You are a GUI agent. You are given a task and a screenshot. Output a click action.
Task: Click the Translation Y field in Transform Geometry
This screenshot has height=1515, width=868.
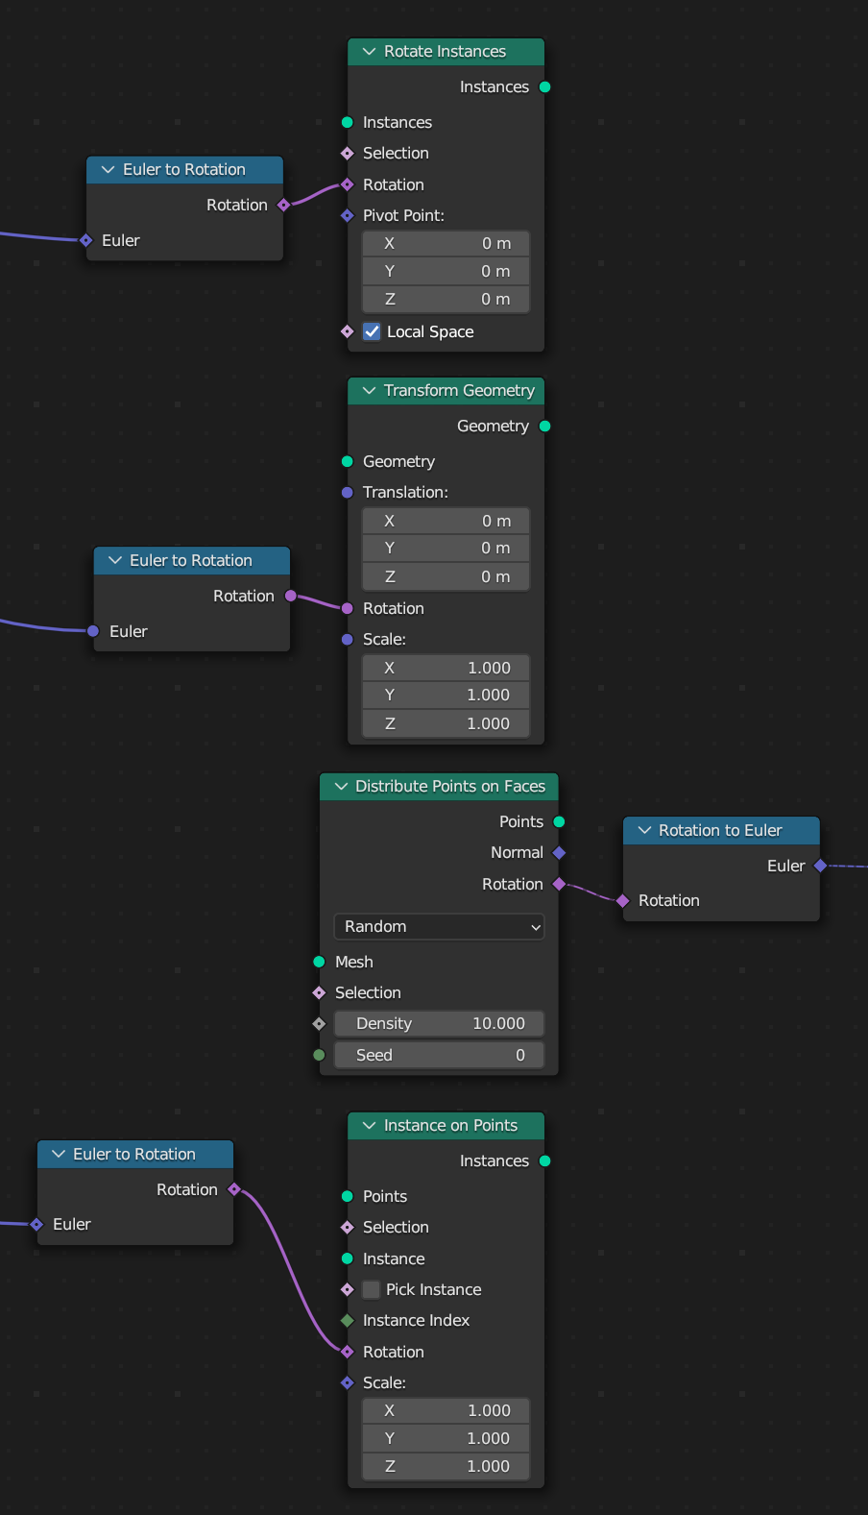(x=446, y=549)
